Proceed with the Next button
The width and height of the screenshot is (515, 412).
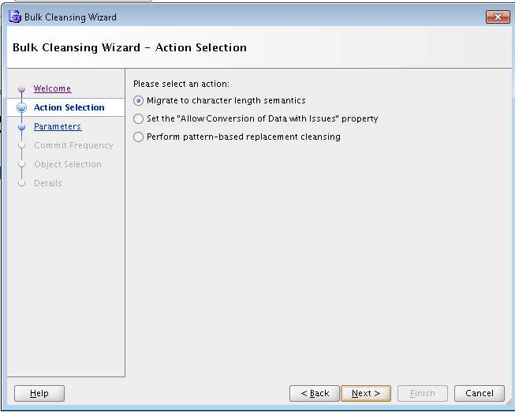366,393
